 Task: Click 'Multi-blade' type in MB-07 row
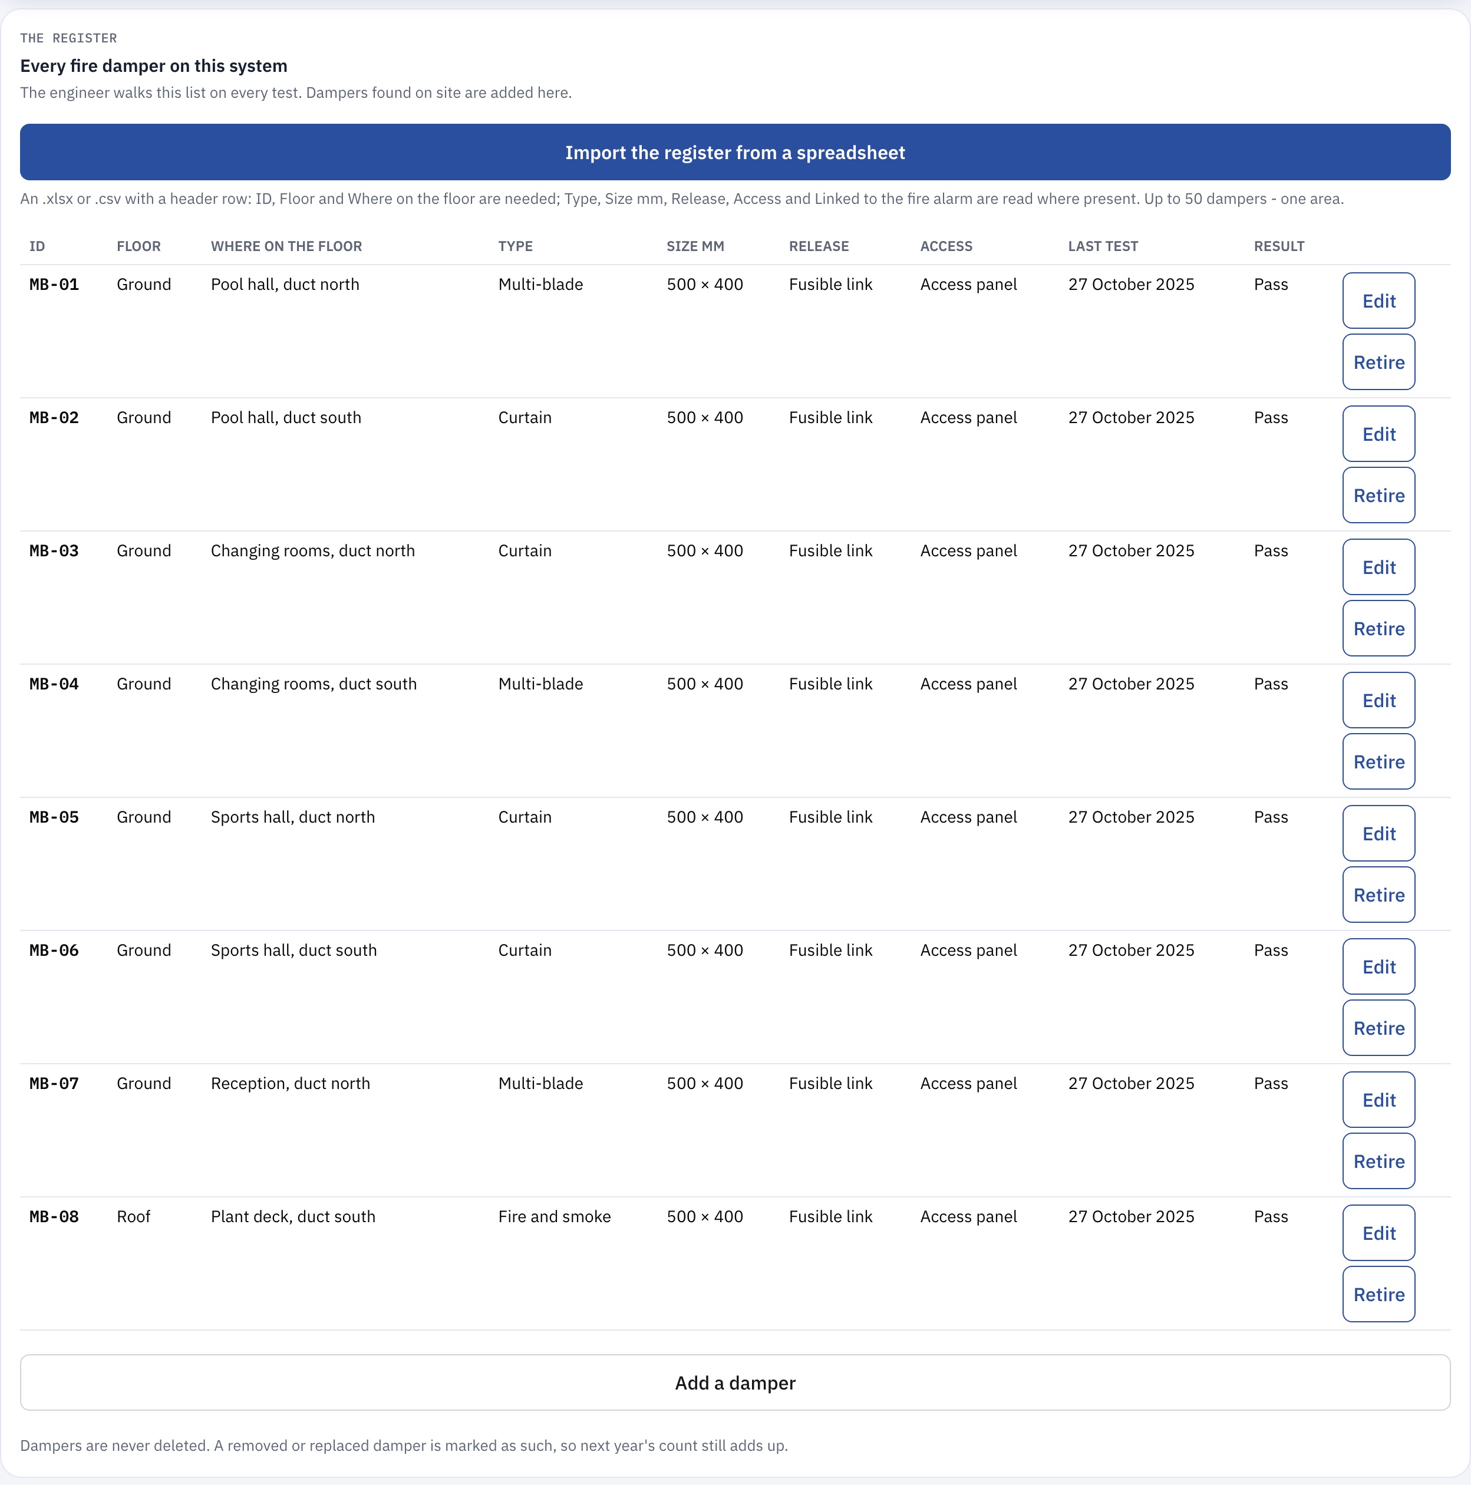(x=540, y=1084)
